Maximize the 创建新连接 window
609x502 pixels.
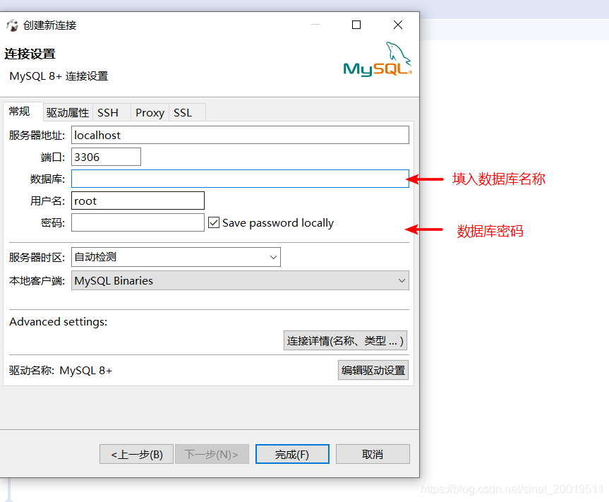tap(356, 25)
